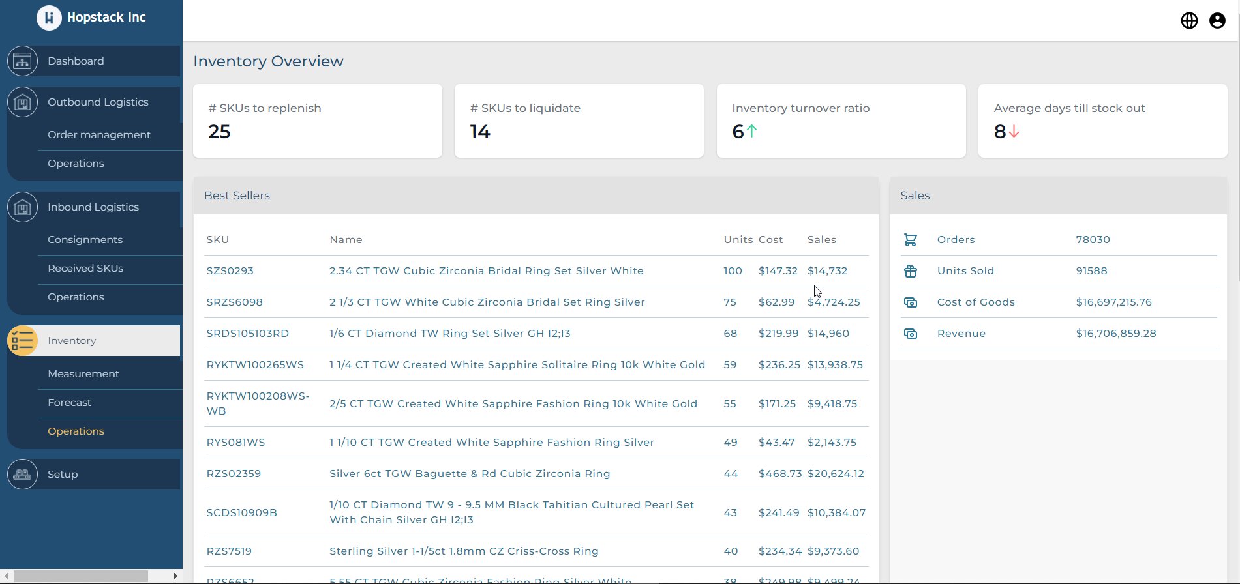Select the Outbound Logistics warehouse icon
The height and width of the screenshot is (584, 1240).
pos(22,102)
